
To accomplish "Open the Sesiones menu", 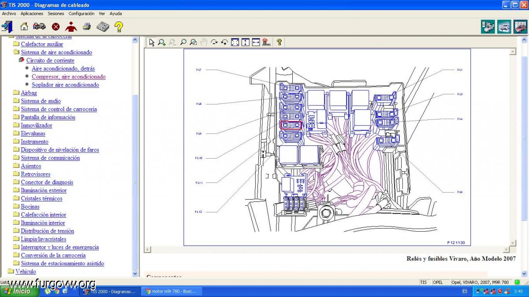I will (56, 14).
